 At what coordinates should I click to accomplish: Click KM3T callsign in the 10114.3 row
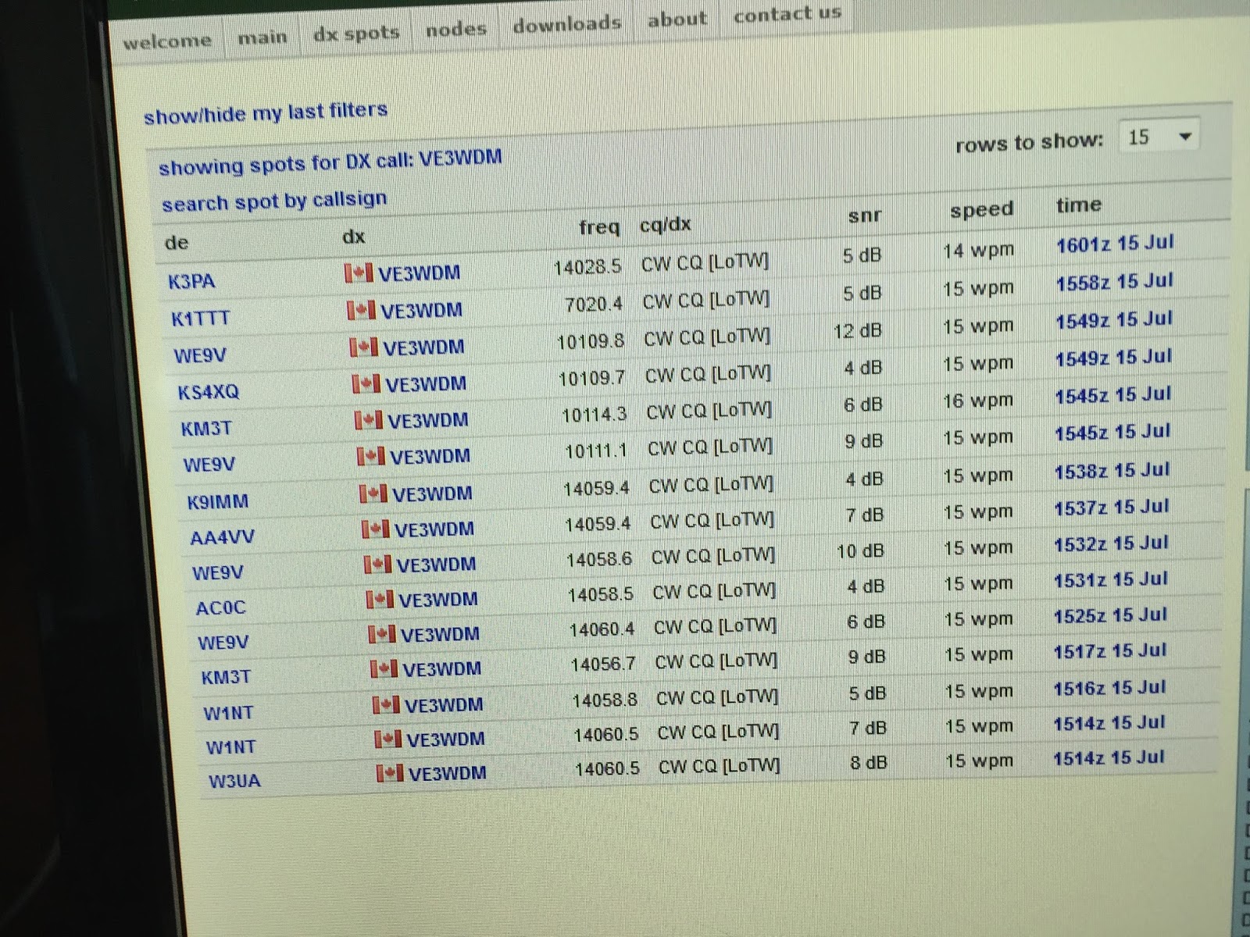[x=206, y=429]
